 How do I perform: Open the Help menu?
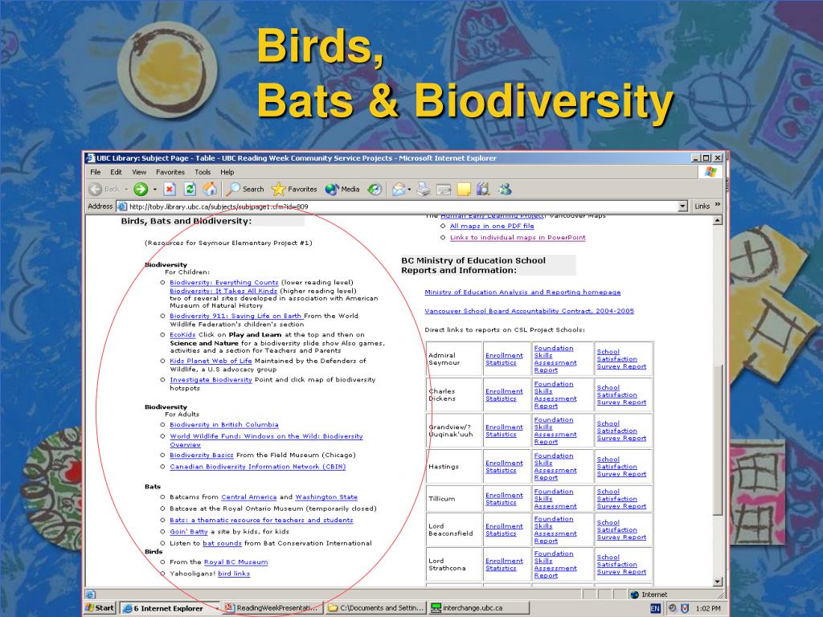click(x=227, y=172)
